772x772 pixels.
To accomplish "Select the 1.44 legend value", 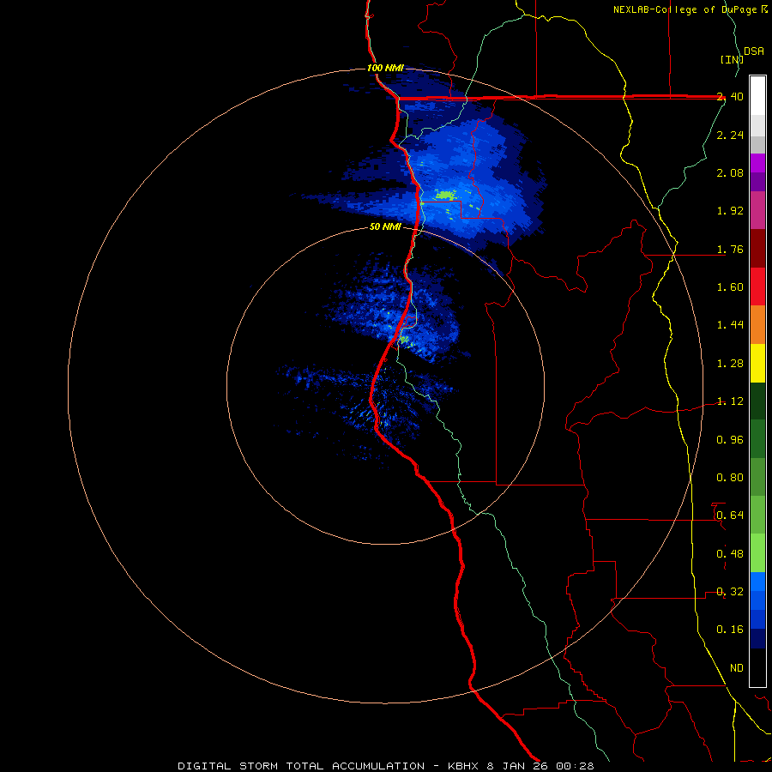I will point(730,325).
